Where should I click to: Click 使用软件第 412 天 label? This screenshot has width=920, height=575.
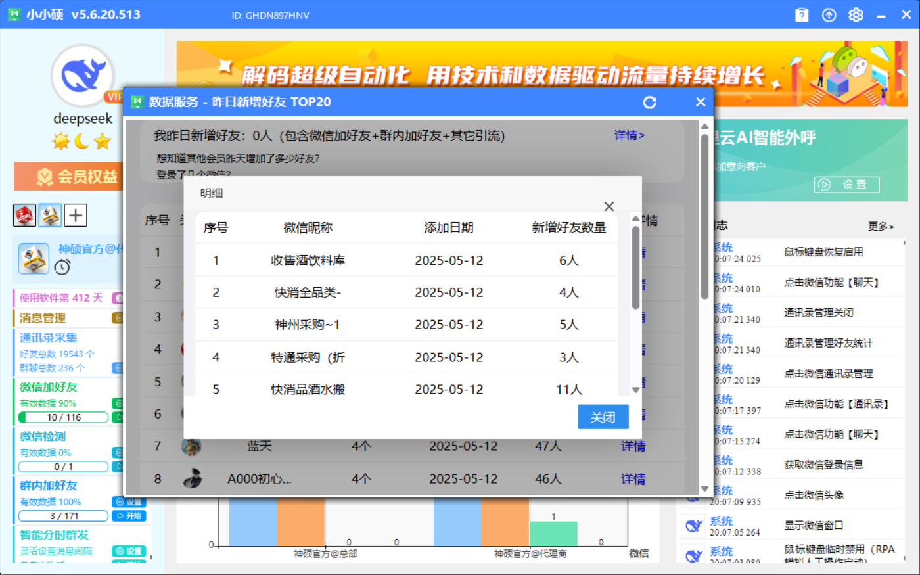point(61,298)
